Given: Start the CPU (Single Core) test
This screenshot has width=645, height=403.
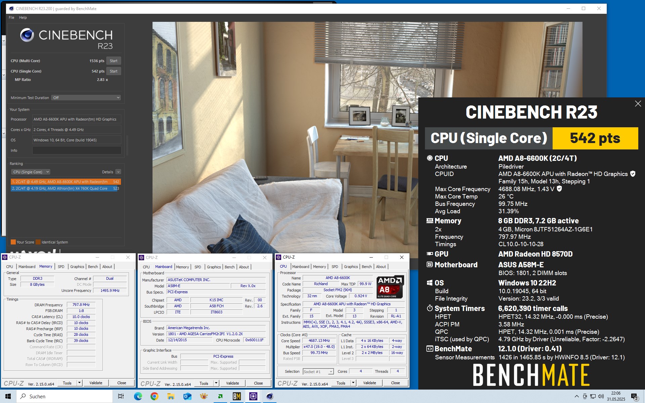Looking at the screenshot, I should pyautogui.click(x=114, y=71).
